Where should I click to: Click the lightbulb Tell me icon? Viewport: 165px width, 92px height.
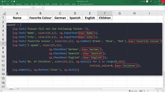point(78,4)
